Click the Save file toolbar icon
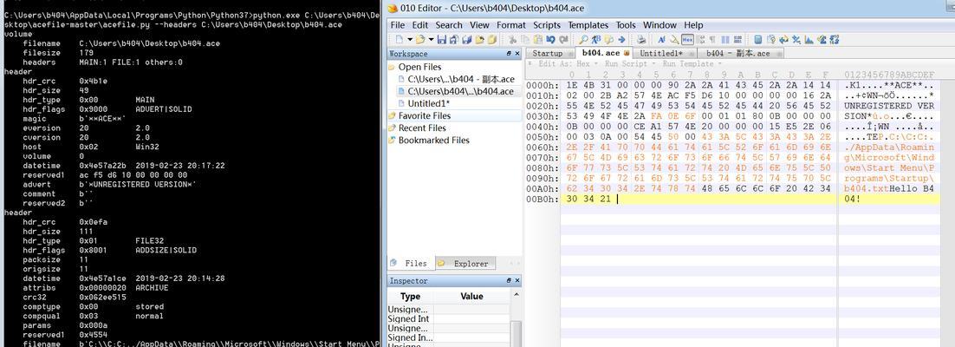 442,40
